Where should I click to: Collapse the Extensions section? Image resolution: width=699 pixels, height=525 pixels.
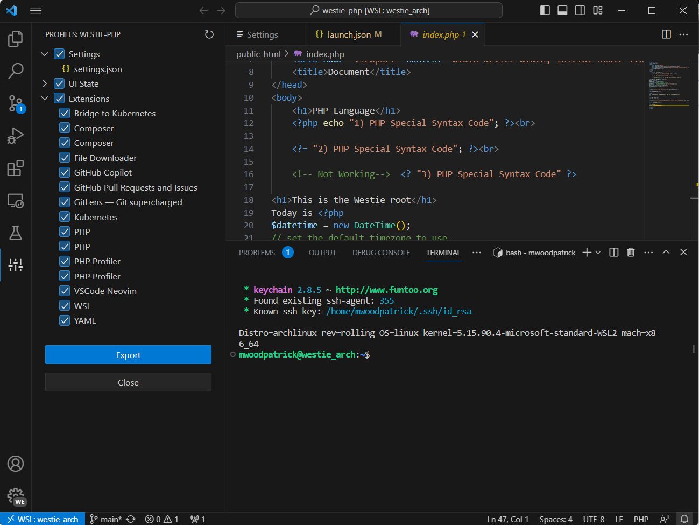[x=45, y=99]
